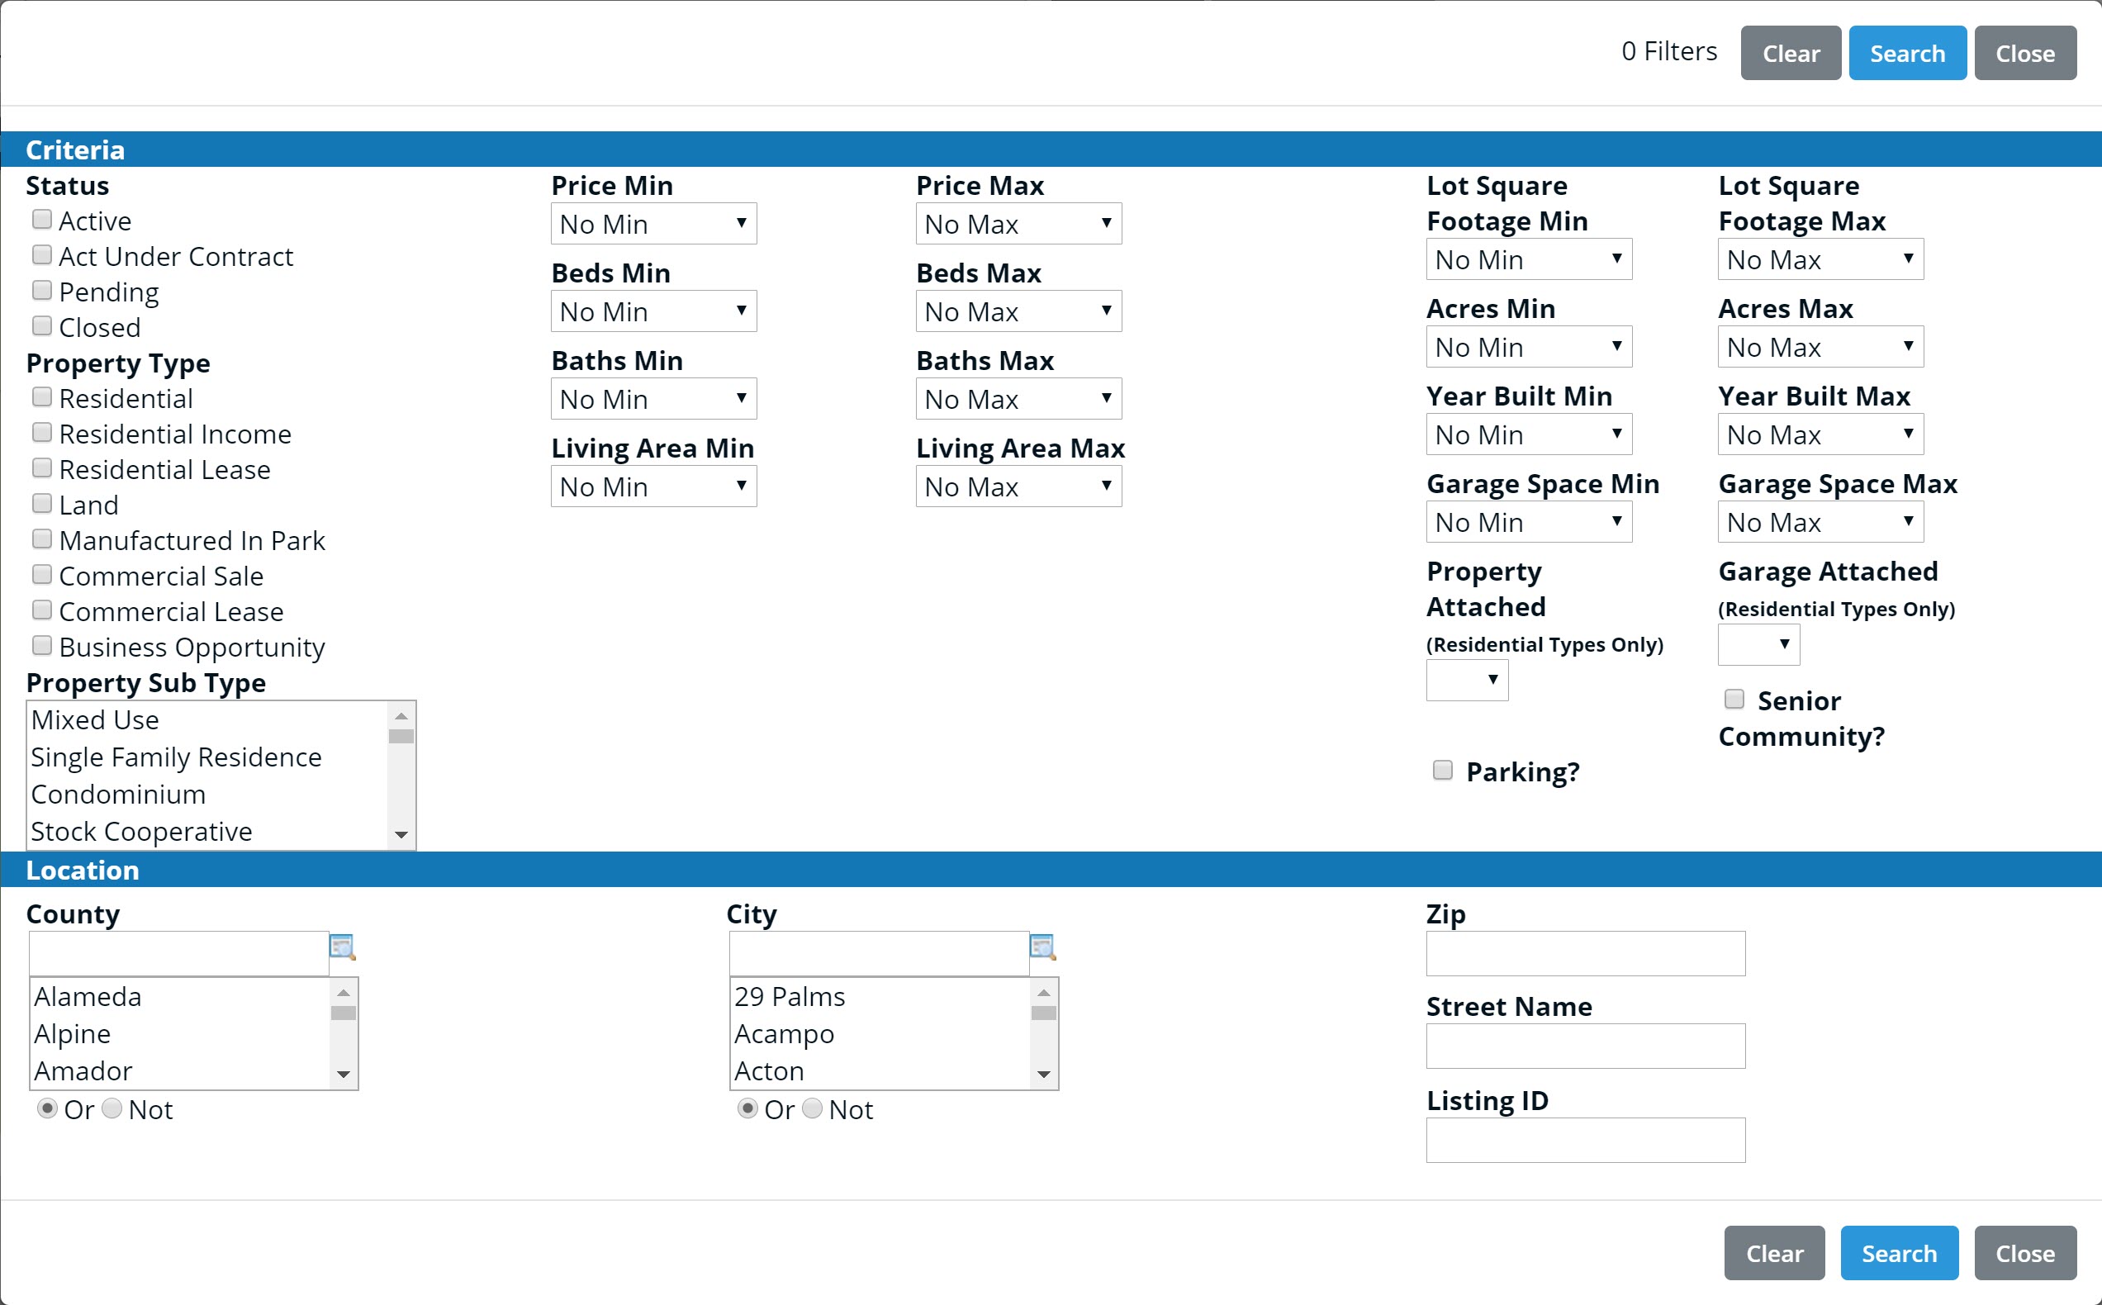The width and height of the screenshot is (2102, 1305).
Task: Expand the Beds Max dropdown
Action: [x=1018, y=311]
